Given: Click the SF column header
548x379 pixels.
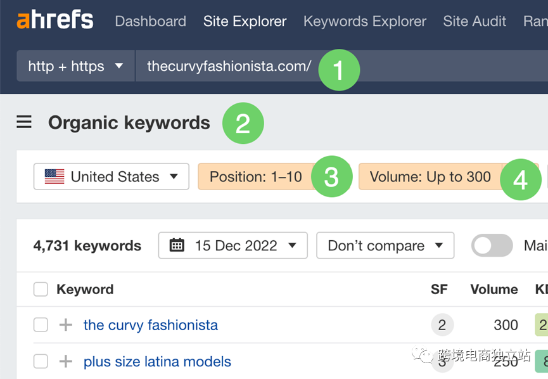Looking at the screenshot, I should point(439,289).
